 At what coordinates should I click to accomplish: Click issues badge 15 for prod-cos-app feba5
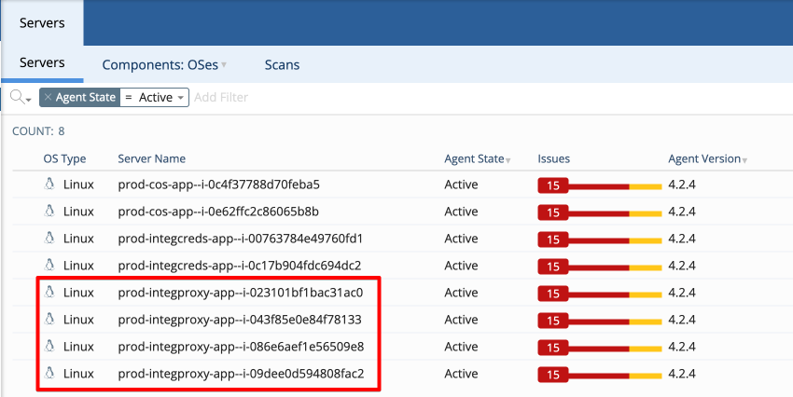pos(553,185)
